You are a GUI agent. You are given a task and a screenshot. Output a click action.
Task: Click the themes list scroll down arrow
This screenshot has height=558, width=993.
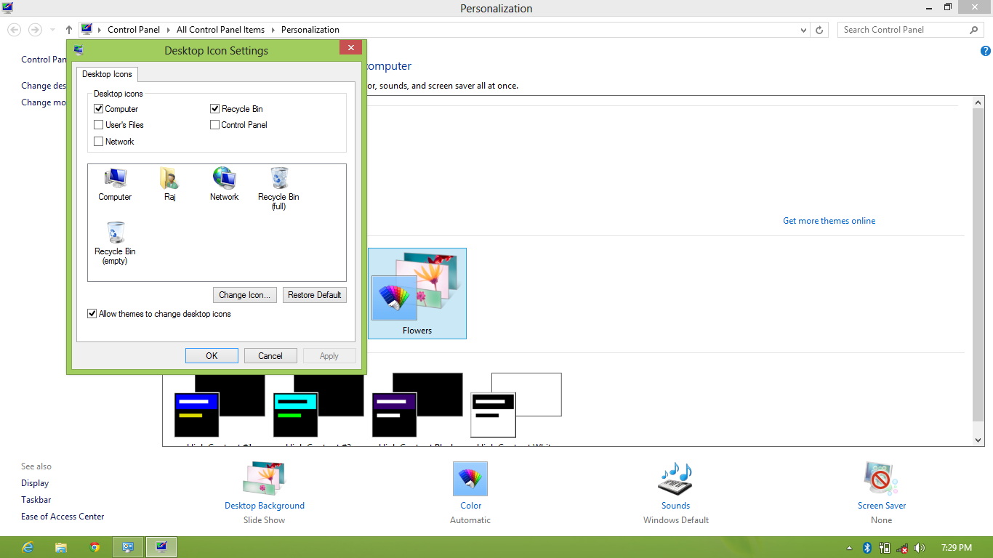coord(978,440)
